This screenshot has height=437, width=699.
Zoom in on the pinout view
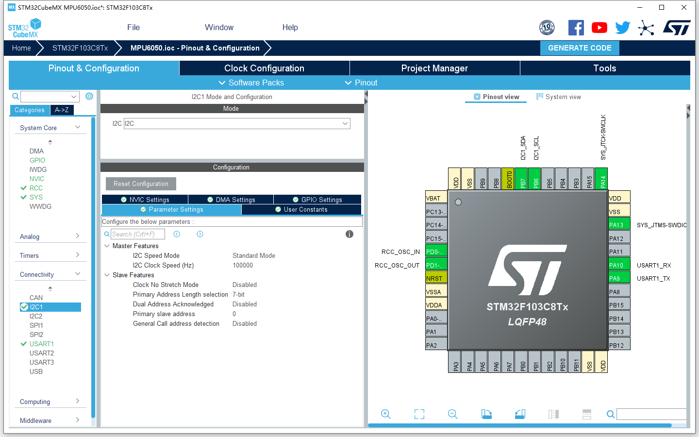tap(386, 414)
